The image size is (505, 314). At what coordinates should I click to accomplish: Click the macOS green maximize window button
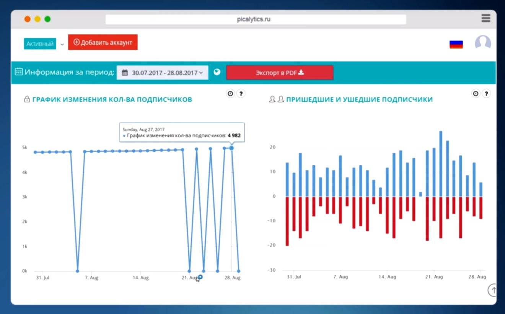point(47,19)
